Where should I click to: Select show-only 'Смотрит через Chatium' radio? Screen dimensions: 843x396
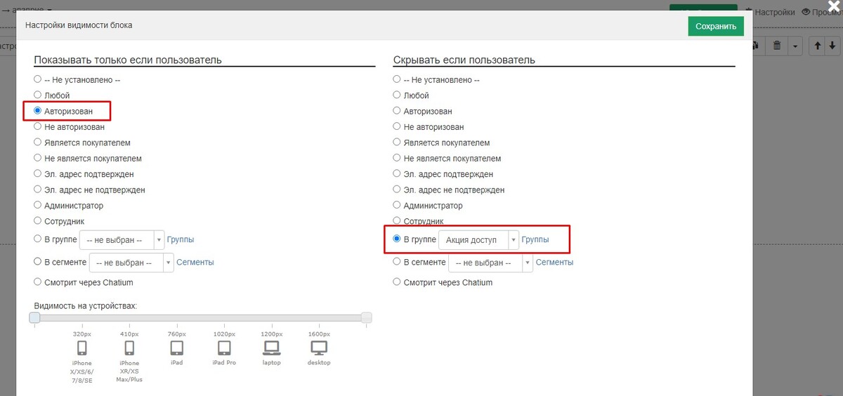pos(38,282)
